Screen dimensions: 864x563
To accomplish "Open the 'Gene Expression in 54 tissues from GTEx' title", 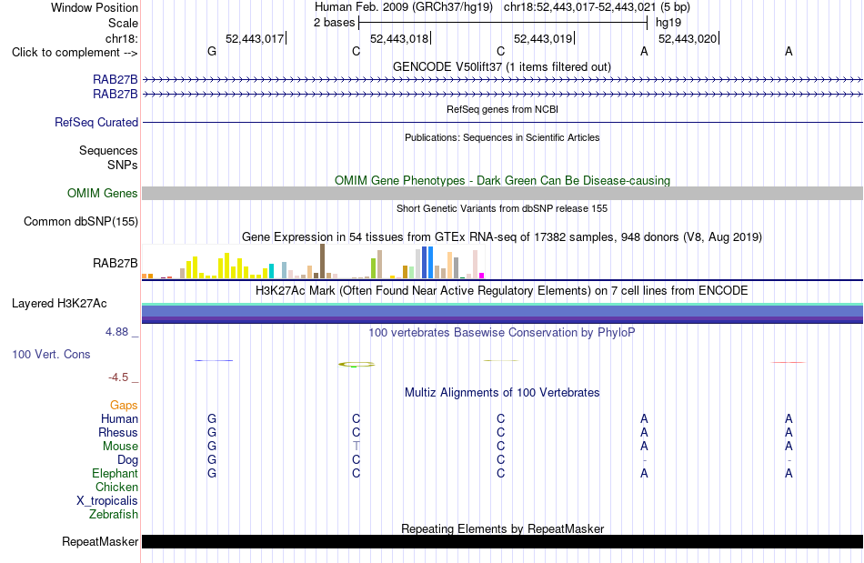I will [x=502, y=236].
